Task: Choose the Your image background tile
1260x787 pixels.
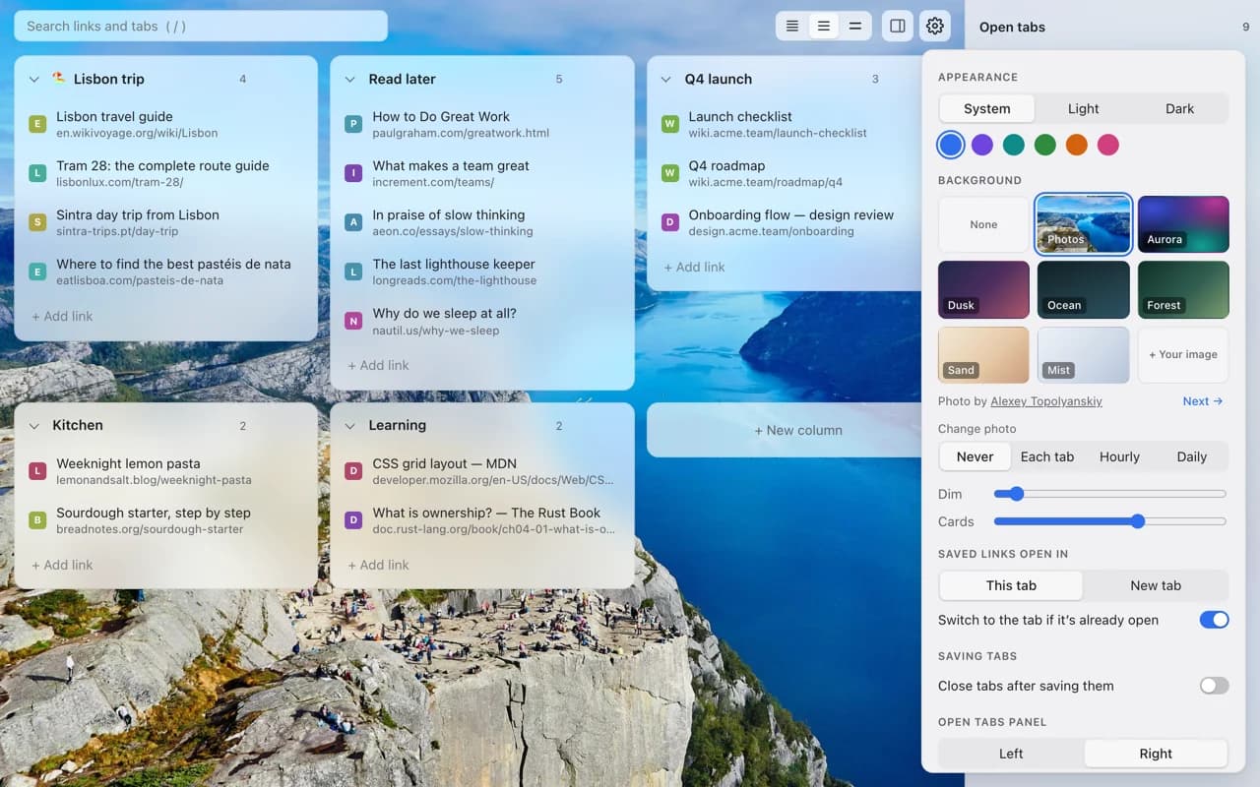Action: [x=1183, y=354]
